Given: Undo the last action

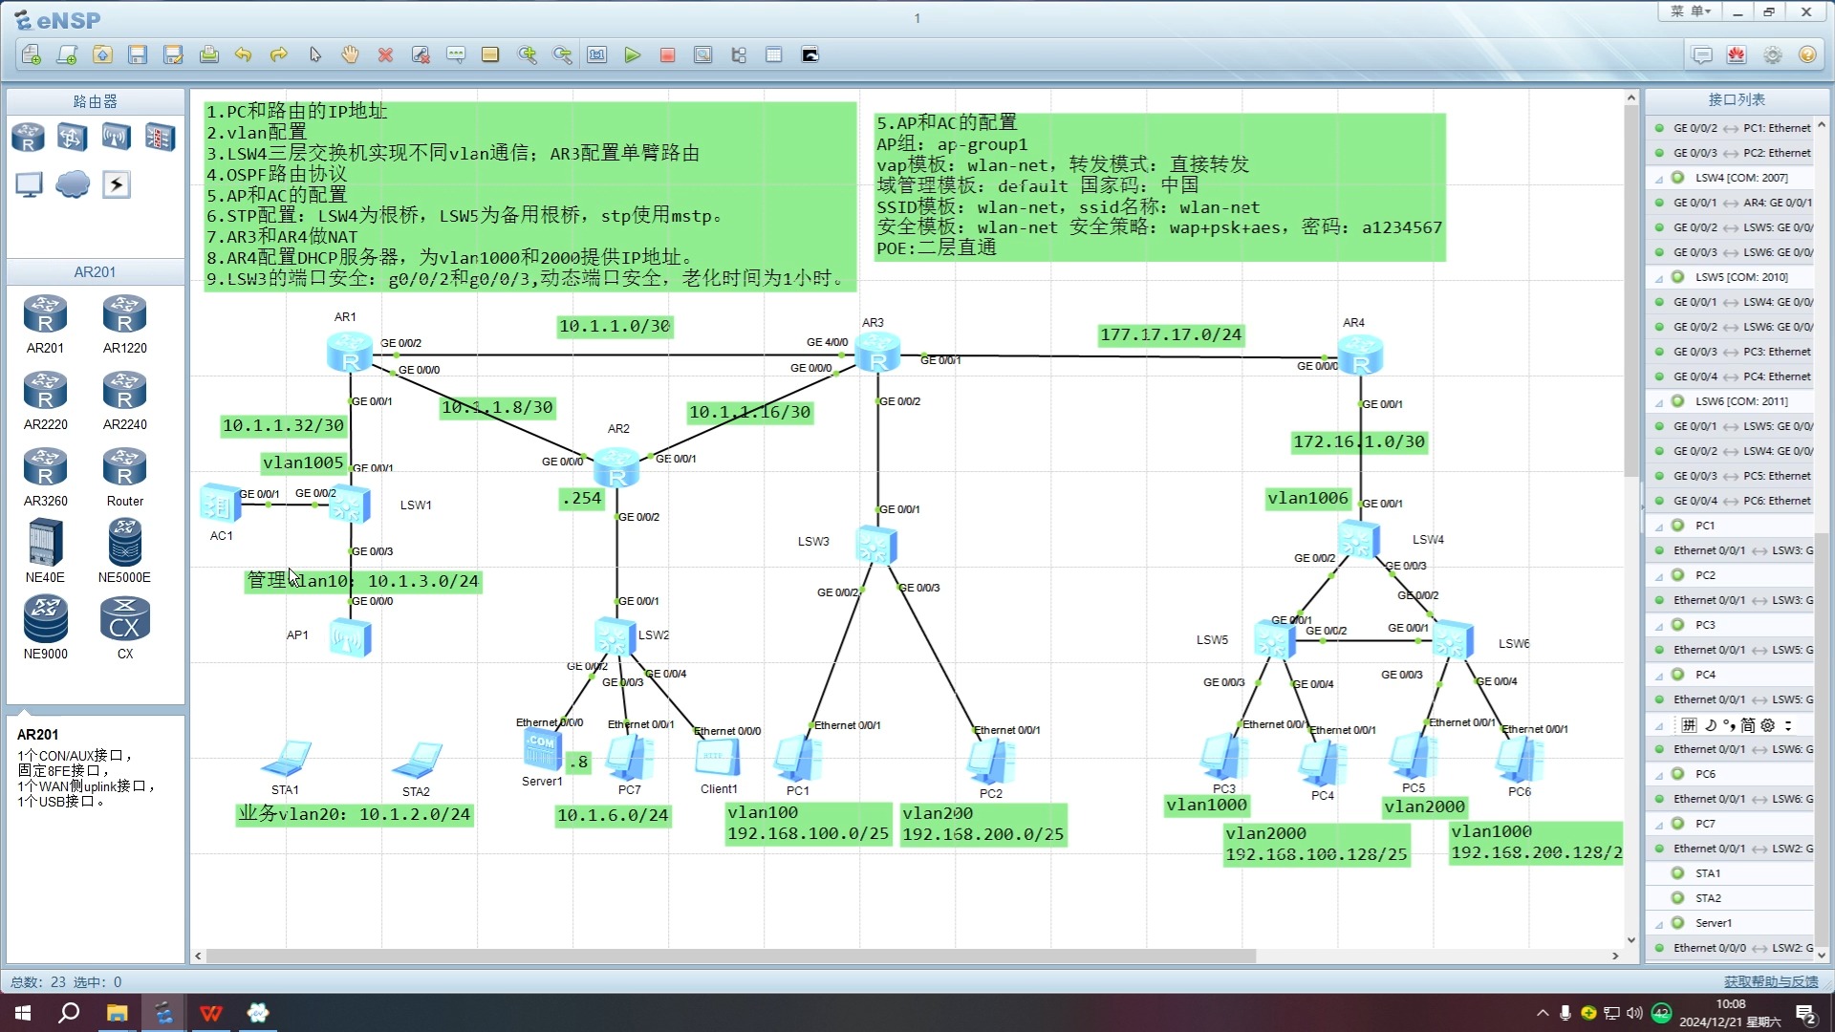Looking at the screenshot, I should (244, 54).
